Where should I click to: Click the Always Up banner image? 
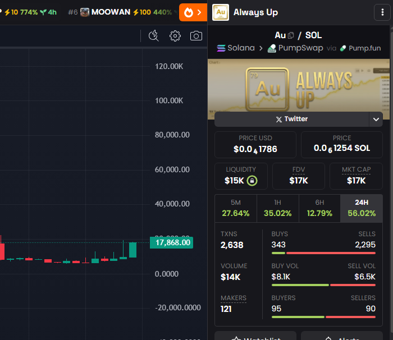click(299, 89)
